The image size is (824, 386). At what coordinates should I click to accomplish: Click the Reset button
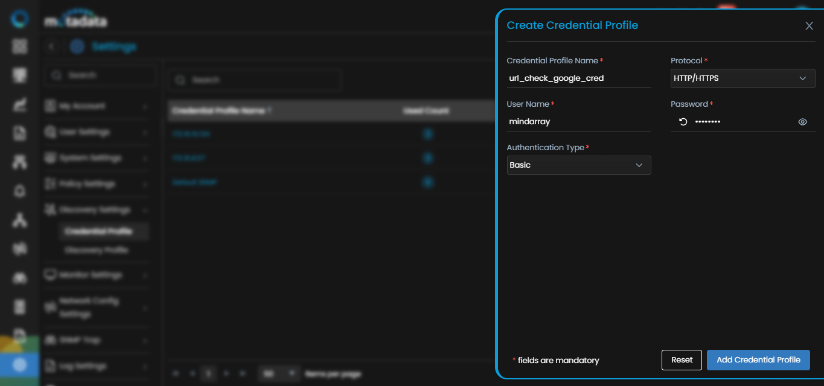682,360
